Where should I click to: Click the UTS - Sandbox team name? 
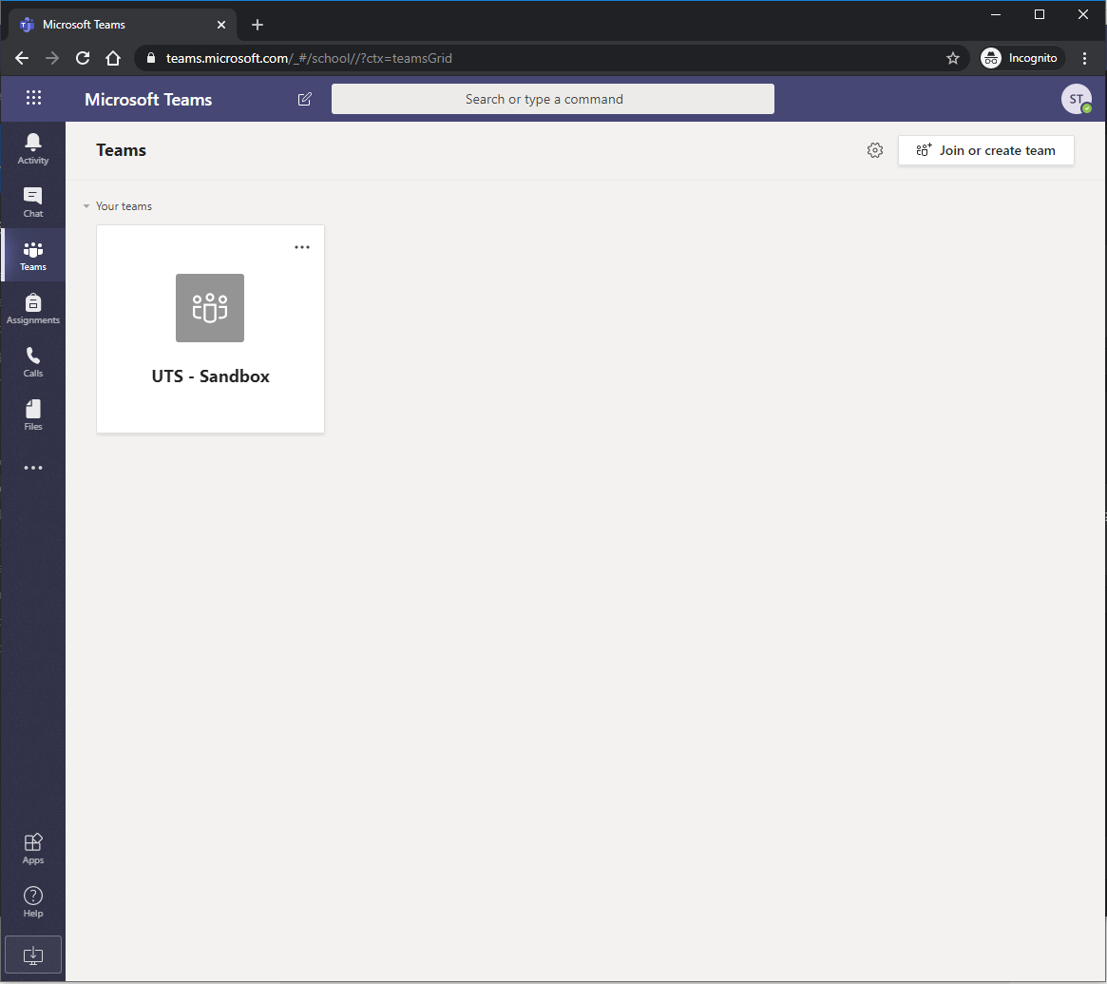coord(210,376)
